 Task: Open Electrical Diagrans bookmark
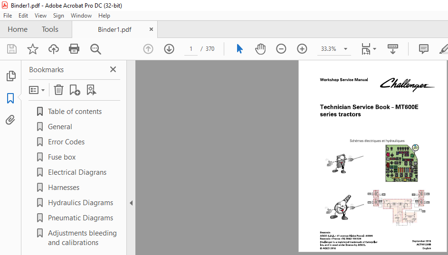coord(77,172)
